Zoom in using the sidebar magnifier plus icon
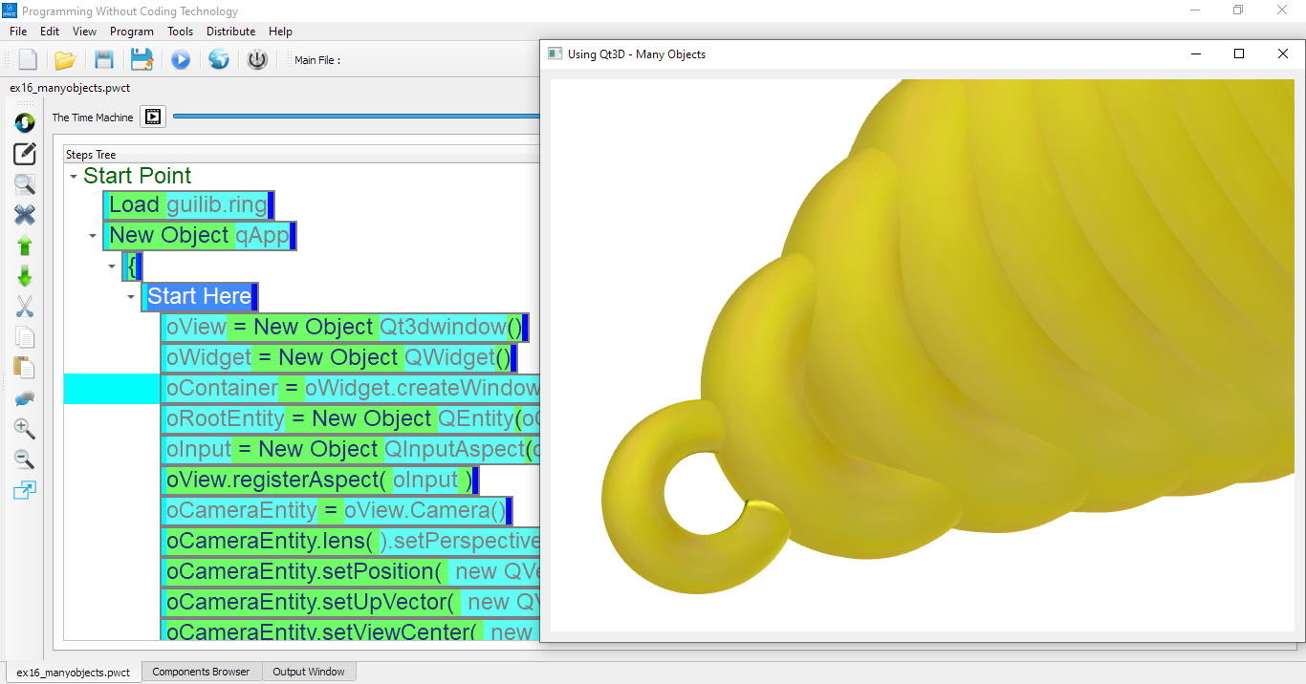This screenshot has width=1306, height=684. [x=25, y=428]
